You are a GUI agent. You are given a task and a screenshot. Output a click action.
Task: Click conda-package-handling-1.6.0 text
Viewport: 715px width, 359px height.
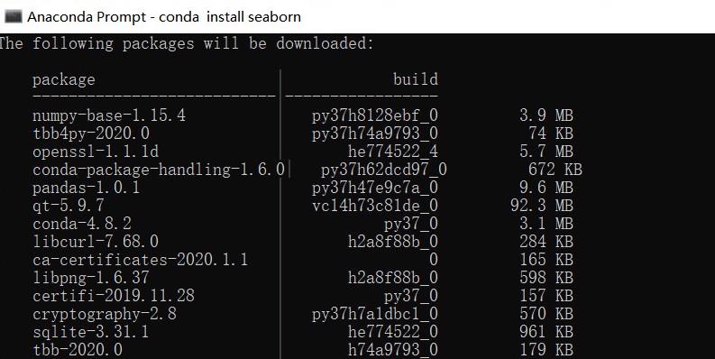tap(159, 170)
